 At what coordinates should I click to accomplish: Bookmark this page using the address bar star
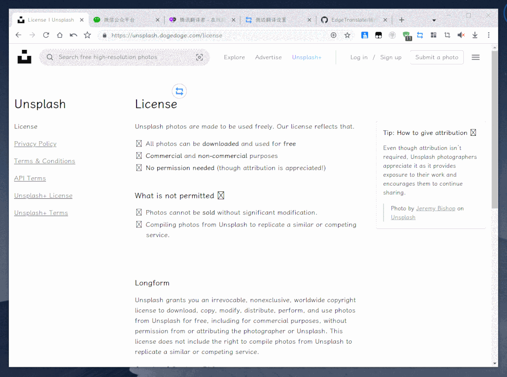pyautogui.click(x=347, y=35)
